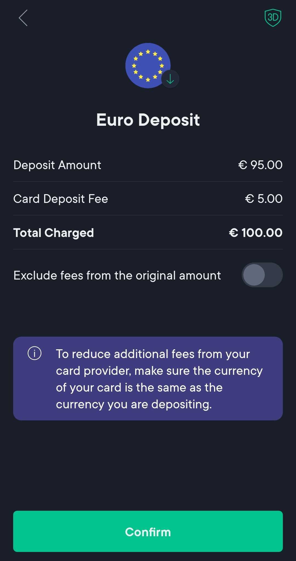296x561 pixels.
Task: Tap the 'currency you are depositing.' line
Action: point(134,404)
